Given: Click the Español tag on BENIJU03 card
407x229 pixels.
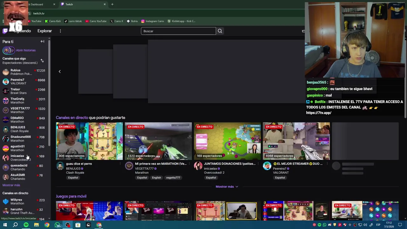Looking at the screenshot, I should coord(73,177).
